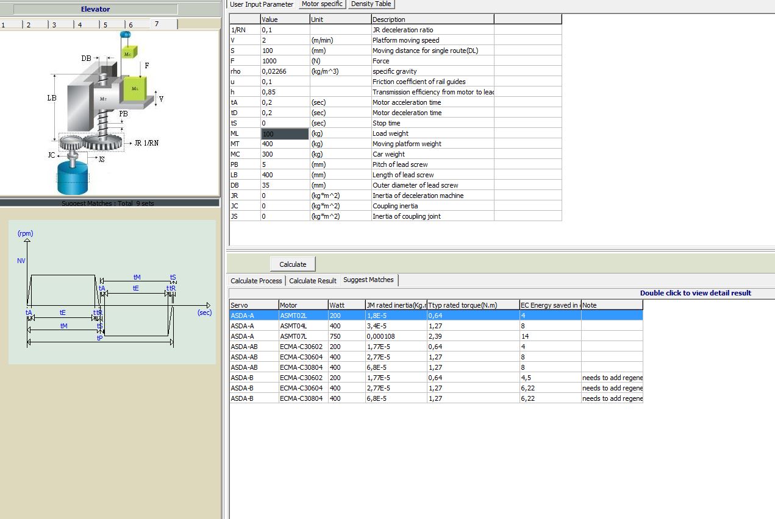Click the efficiency h value 0,85
775x519 pixels.
[285, 92]
